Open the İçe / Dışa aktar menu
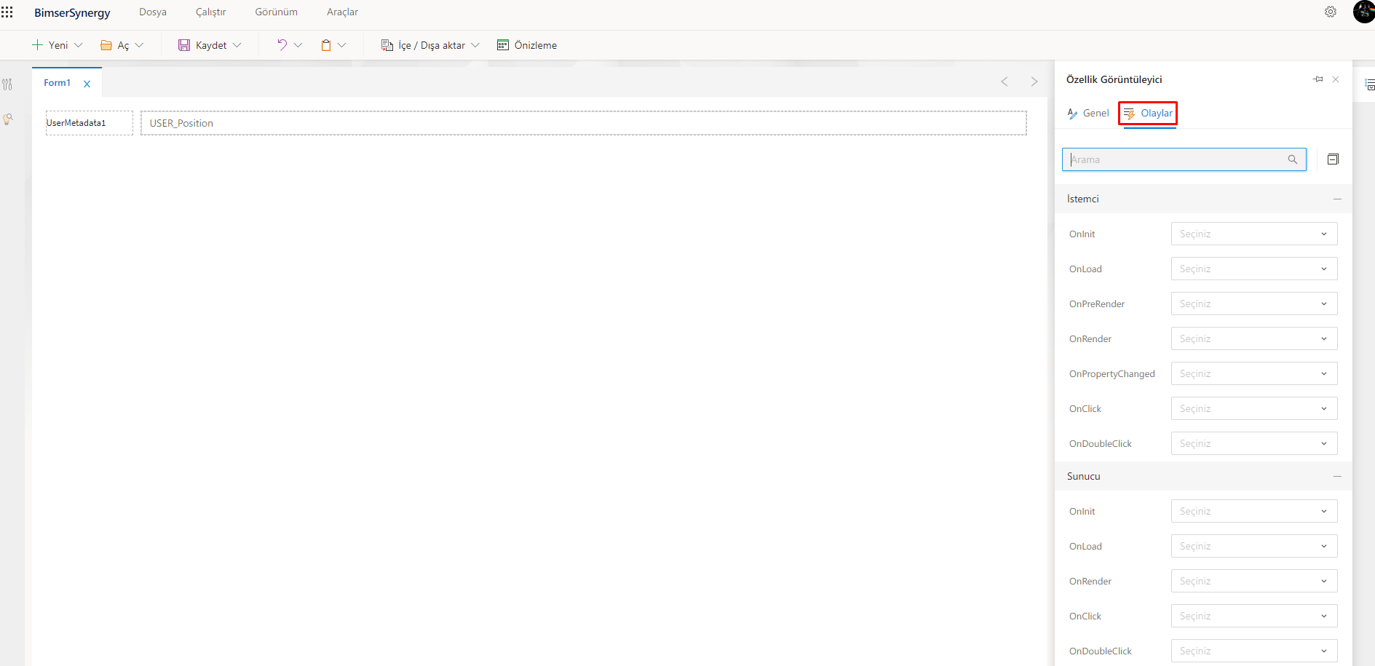This screenshot has width=1375, height=666. 431,45
